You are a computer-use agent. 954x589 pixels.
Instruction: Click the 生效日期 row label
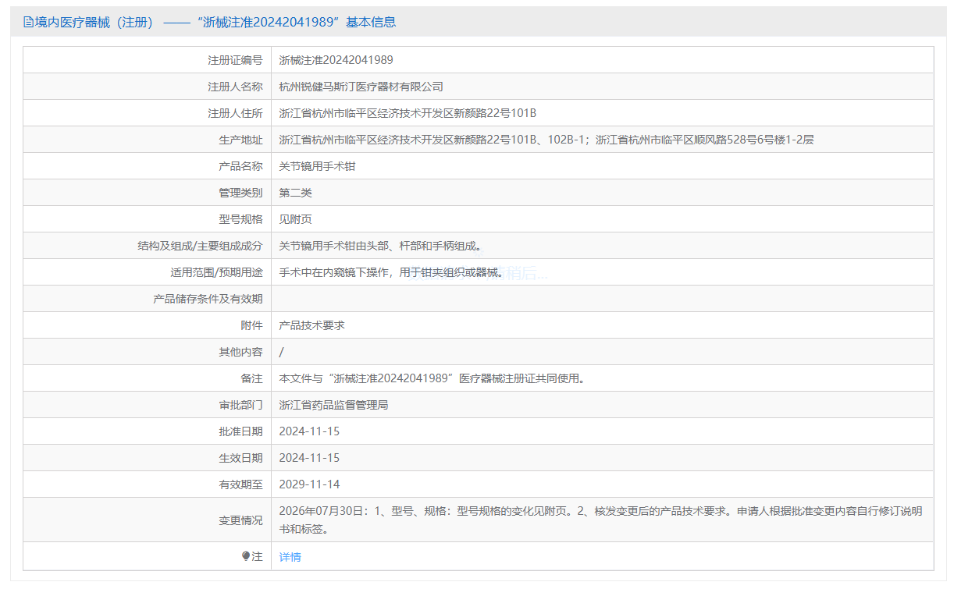(240, 458)
